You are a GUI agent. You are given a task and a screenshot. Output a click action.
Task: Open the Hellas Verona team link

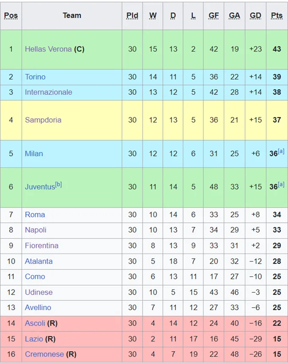pos(48,49)
